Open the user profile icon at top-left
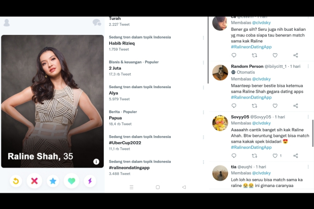This screenshot has width=314, height=209. click(7, 23)
